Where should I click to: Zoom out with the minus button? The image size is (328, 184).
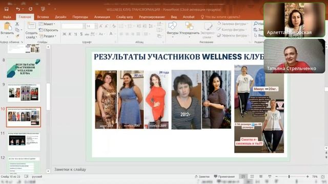click(x=276, y=176)
